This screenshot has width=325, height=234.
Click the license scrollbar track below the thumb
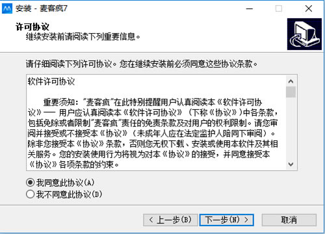[x=291, y=128]
